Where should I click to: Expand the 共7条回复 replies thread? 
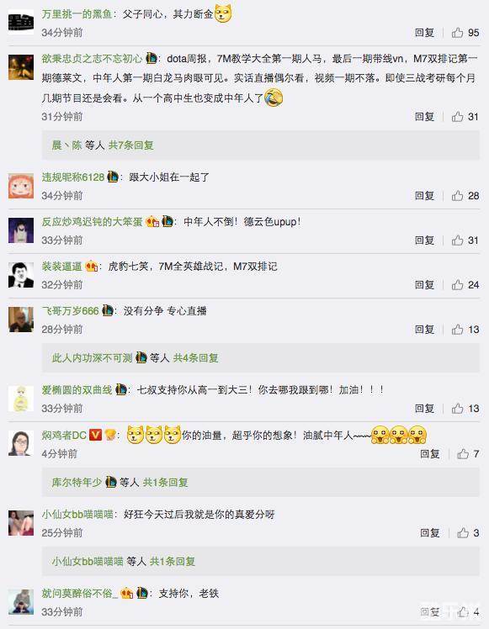tap(131, 145)
